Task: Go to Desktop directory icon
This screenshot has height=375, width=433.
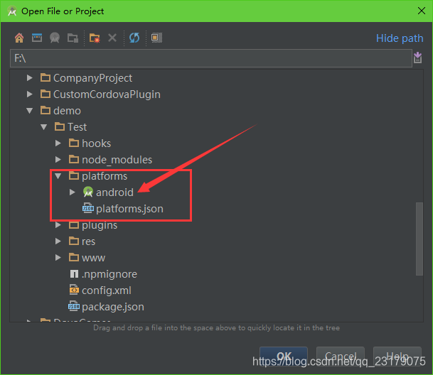Action: (x=37, y=38)
